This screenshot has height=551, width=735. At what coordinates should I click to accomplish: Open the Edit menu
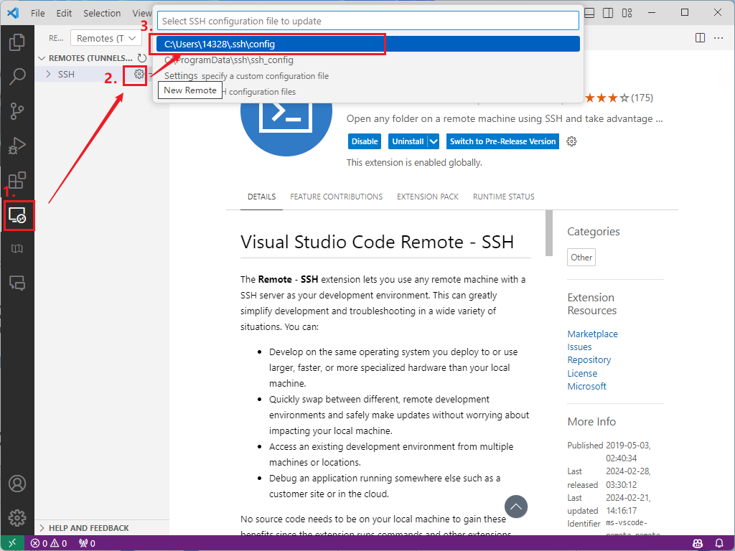click(64, 13)
